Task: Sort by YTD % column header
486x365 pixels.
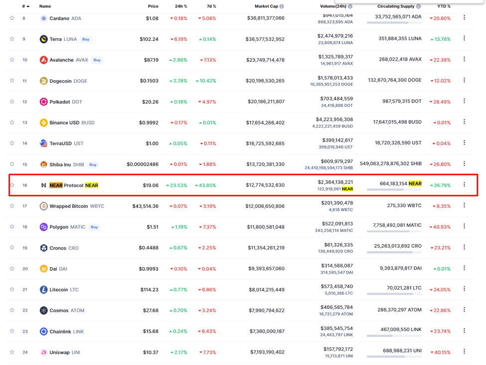Action: pos(444,6)
